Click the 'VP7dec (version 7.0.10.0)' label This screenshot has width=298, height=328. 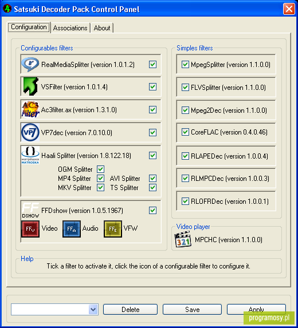click(x=77, y=133)
